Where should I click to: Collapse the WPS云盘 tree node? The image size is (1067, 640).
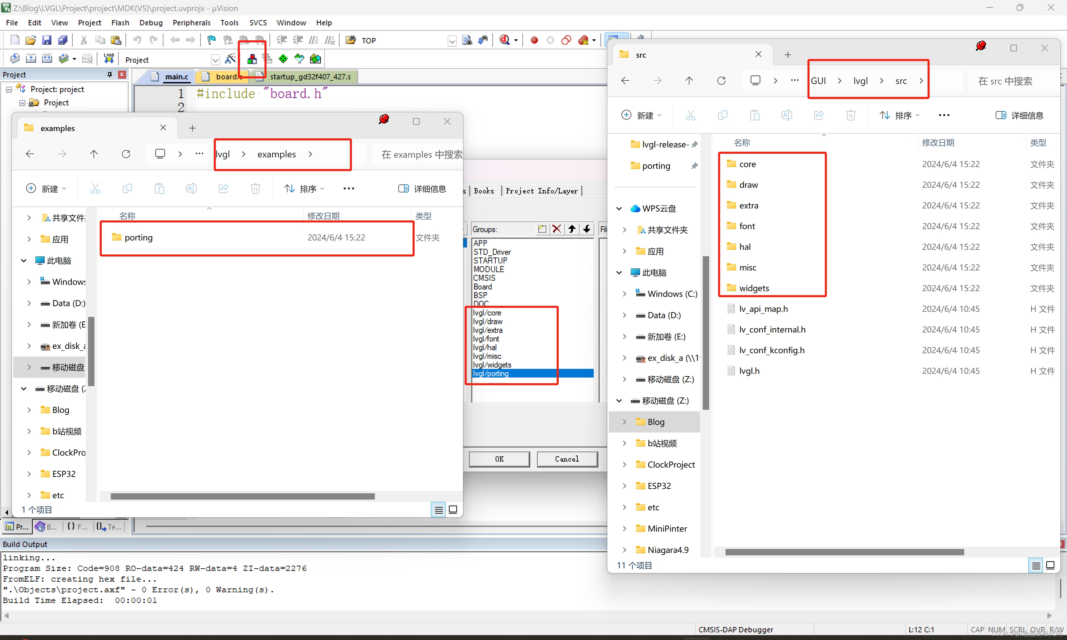(x=619, y=208)
